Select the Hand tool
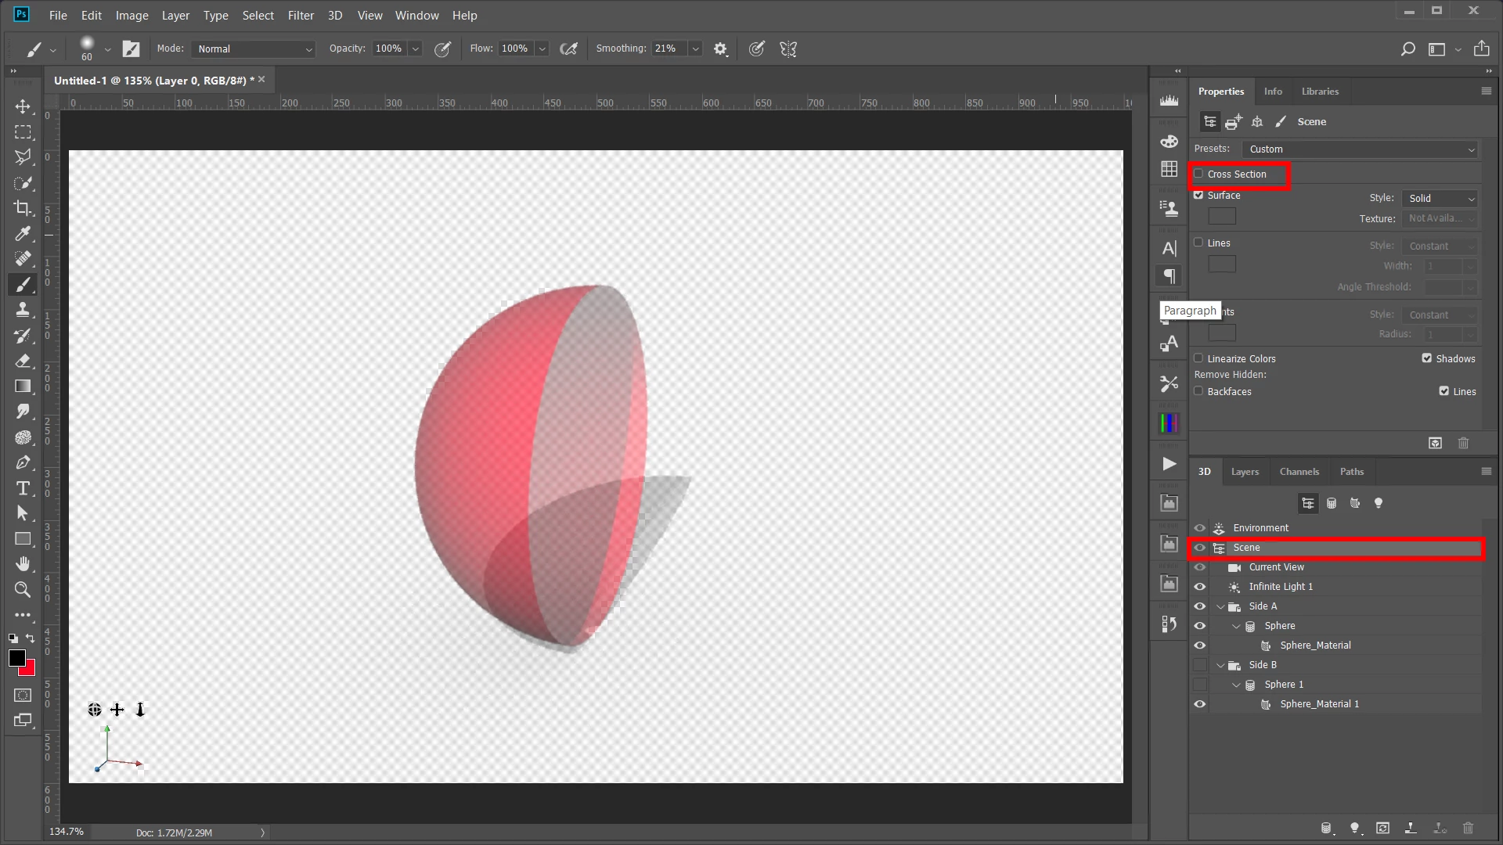 pyautogui.click(x=23, y=563)
